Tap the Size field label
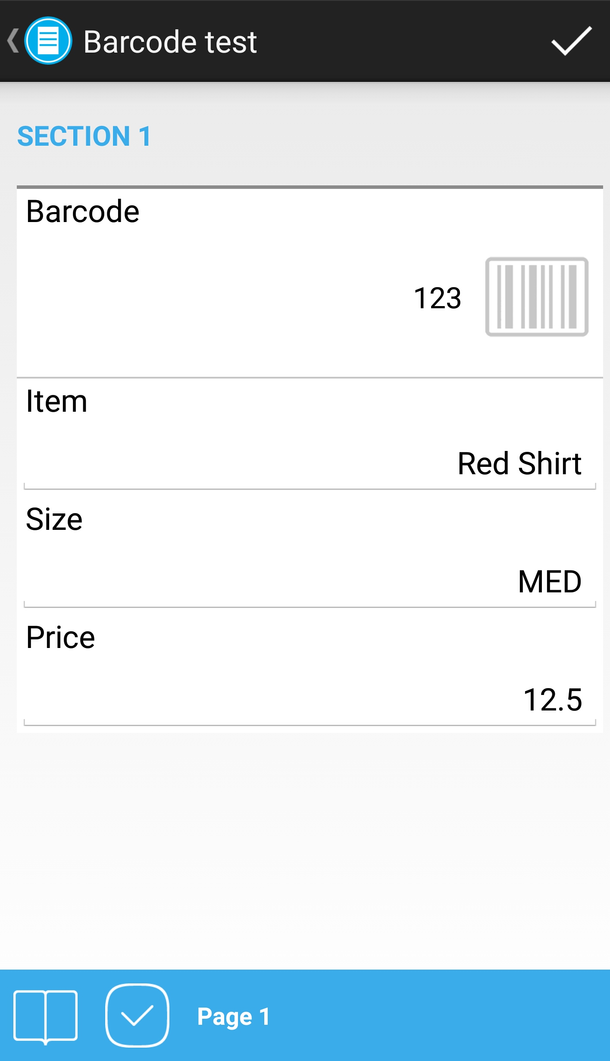This screenshot has height=1061, width=610. pos(54,519)
